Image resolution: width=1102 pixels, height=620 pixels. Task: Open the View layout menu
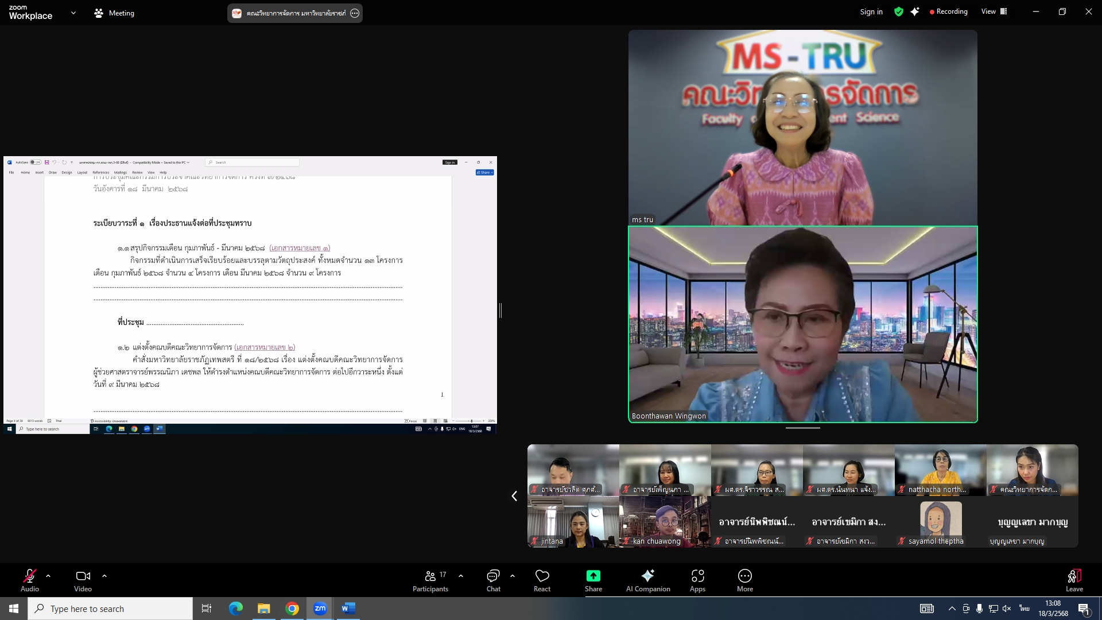[x=994, y=11]
